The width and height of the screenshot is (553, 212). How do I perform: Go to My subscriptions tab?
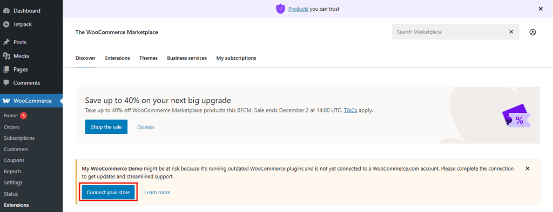pyautogui.click(x=237, y=58)
